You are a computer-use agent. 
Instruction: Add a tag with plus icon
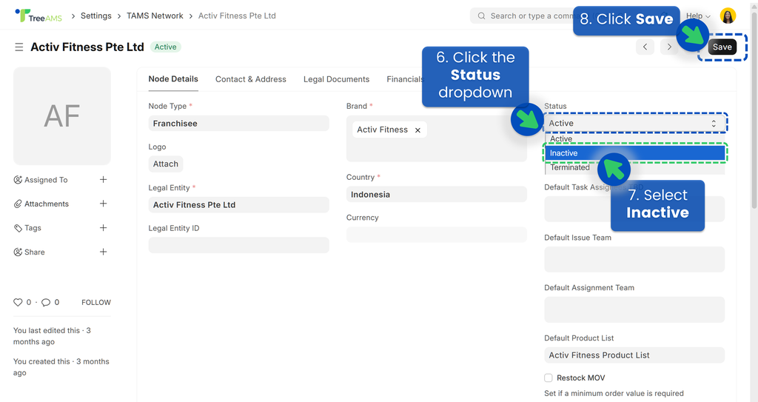[x=103, y=228]
